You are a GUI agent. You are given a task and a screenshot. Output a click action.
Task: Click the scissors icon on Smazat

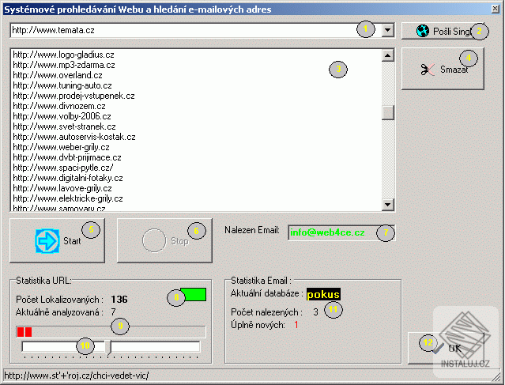[428, 70]
